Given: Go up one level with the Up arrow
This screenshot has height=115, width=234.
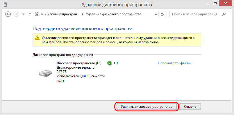Looking at the screenshot, I should [x=30, y=14].
